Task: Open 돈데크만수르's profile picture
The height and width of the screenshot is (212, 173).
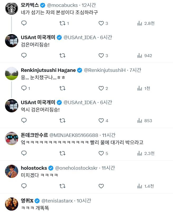Action: pyautogui.click(x=12, y=138)
